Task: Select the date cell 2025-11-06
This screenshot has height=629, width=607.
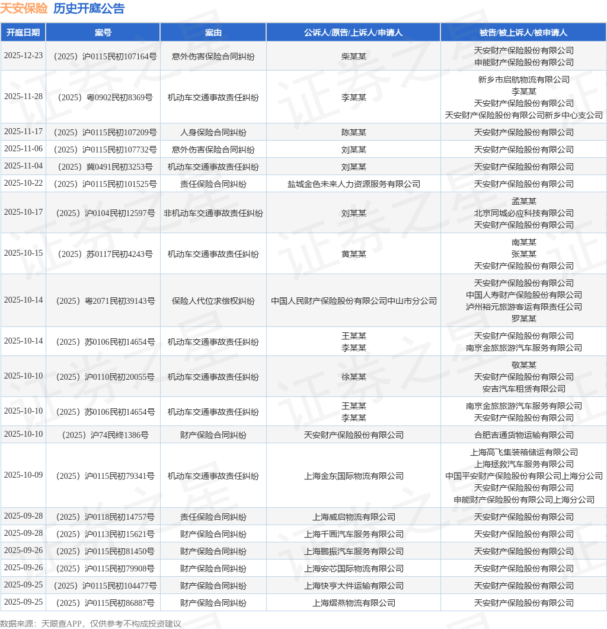Action: tap(23, 148)
